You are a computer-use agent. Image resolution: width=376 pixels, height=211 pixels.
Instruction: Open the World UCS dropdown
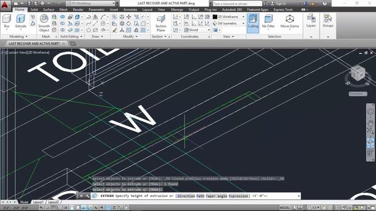(197, 30)
